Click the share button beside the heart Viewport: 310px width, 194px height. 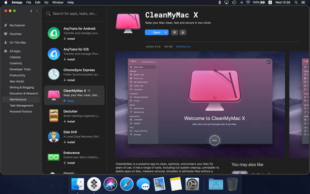pyautogui.click(x=183, y=32)
